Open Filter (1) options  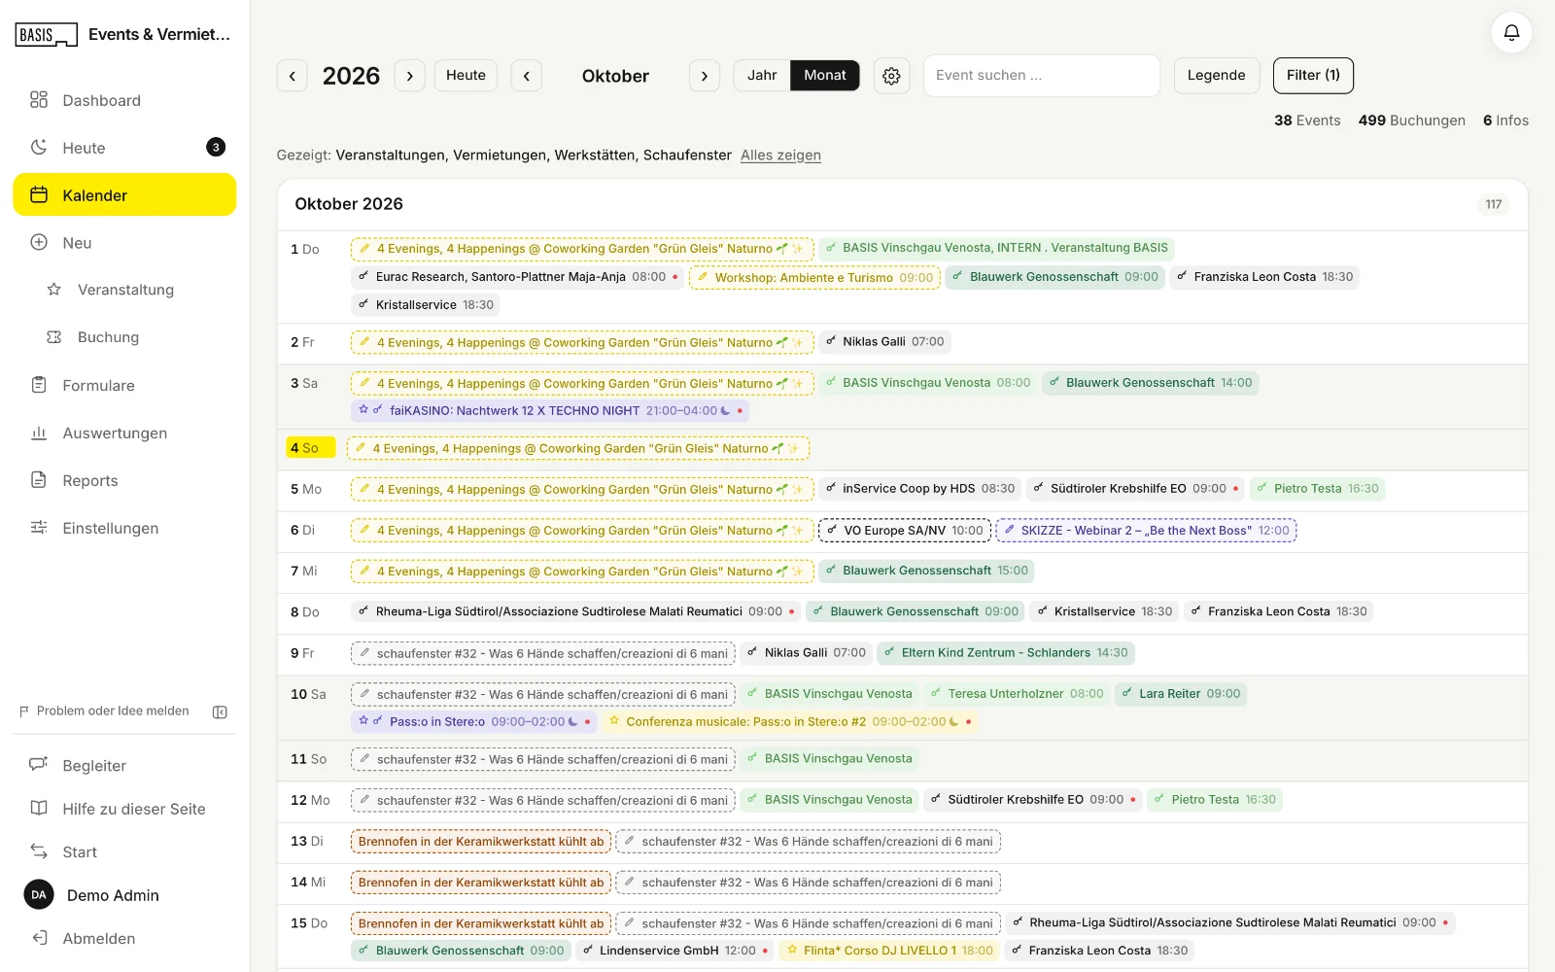coord(1313,76)
